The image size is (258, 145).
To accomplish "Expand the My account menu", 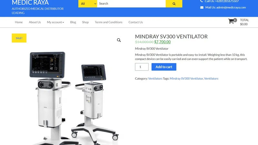I will pos(55,22).
